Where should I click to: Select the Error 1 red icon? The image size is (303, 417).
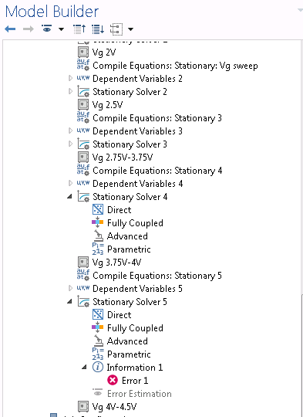click(113, 380)
